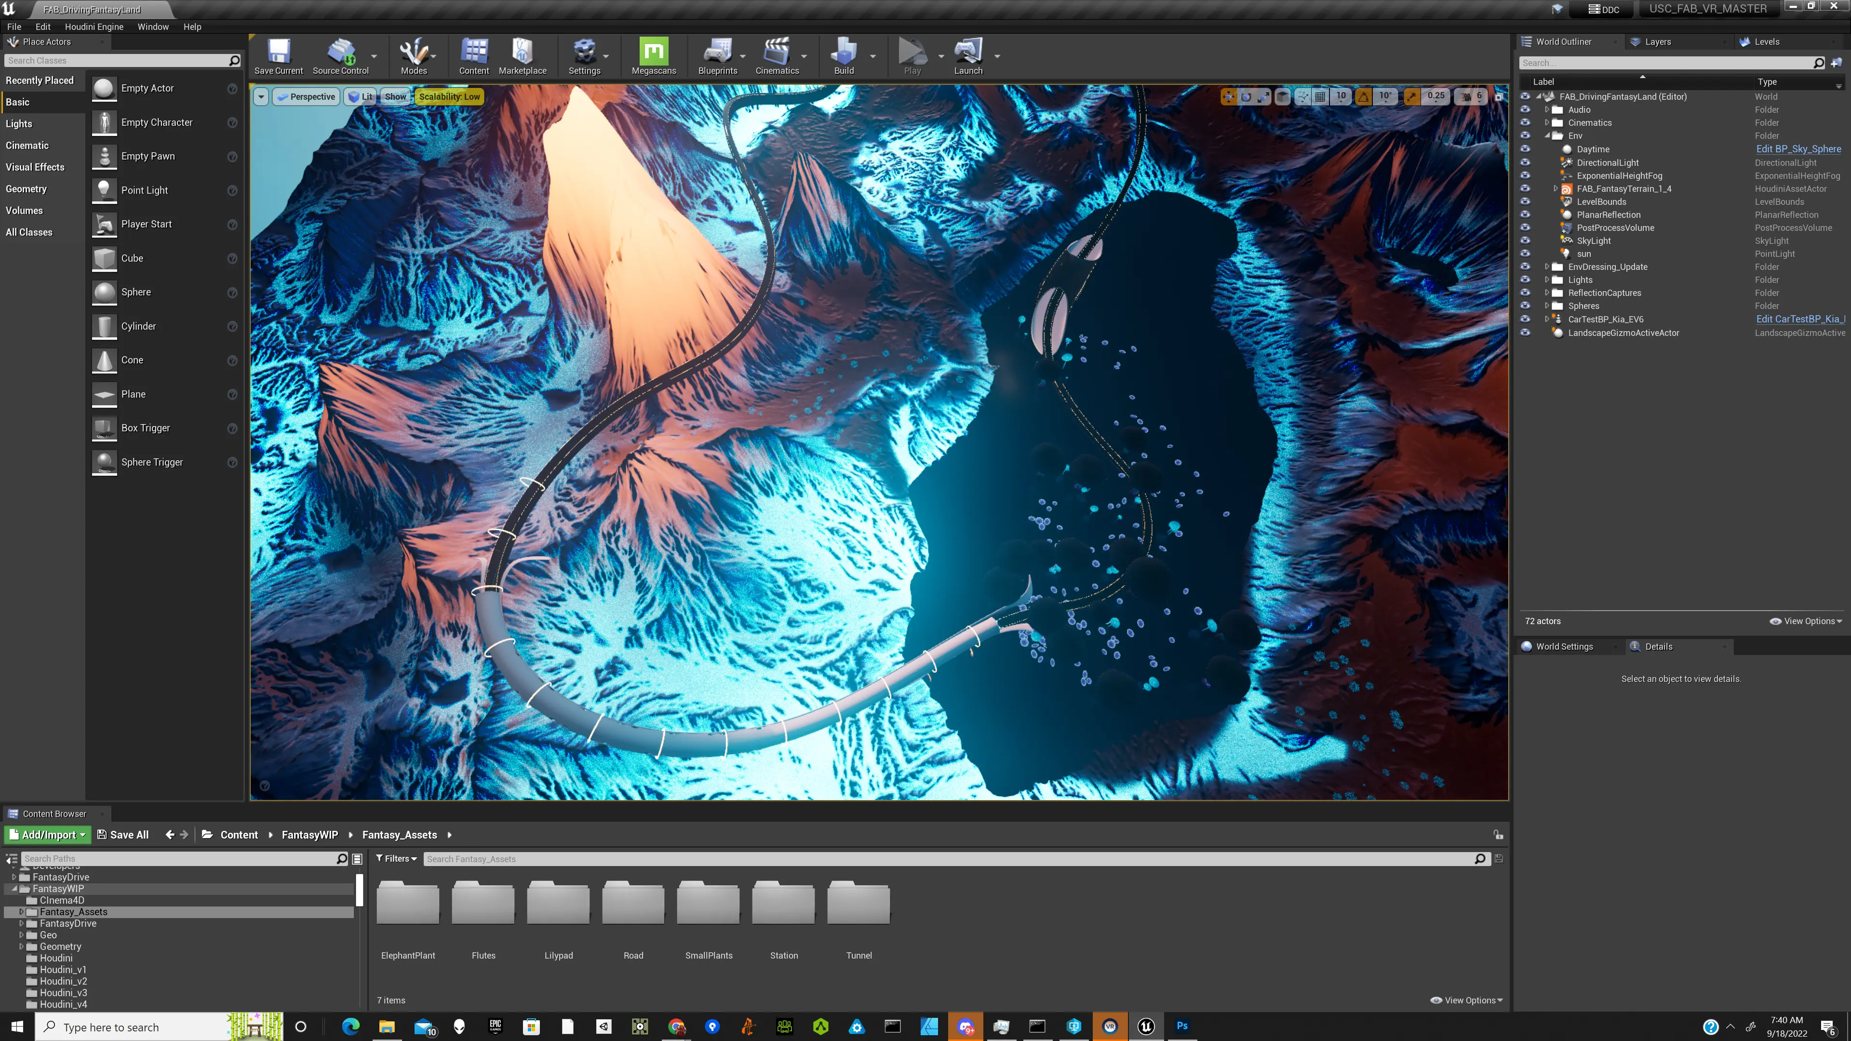This screenshot has width=1851, height=1041.
Task: Toggle scale snapping in the viewport
Action: pyautogui.click(x=1411, y=96)
